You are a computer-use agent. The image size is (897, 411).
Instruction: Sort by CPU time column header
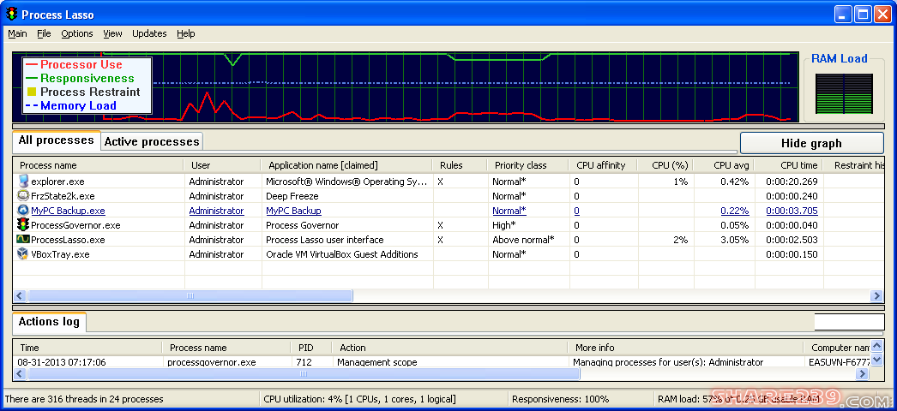788,165
